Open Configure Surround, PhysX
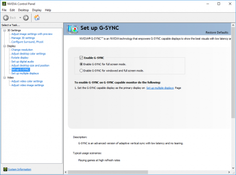This screenshot has height=175, width=236. click(x=27, y=42)
